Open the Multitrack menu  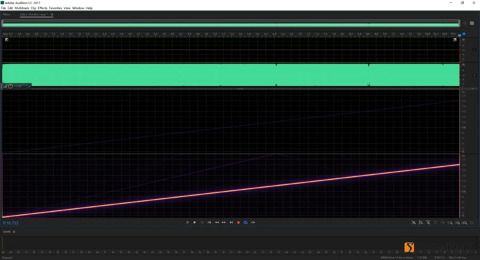tap(22, 8)
